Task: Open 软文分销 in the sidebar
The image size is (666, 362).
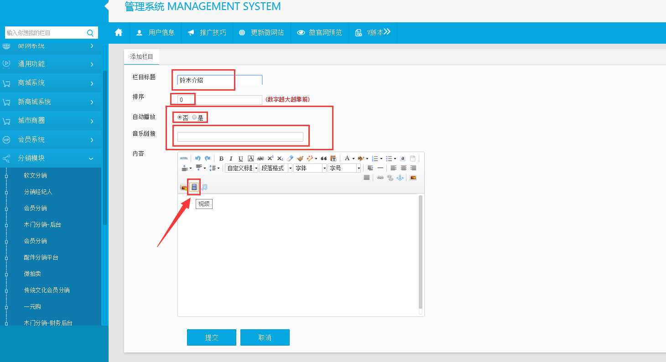Action: (36, 175)
